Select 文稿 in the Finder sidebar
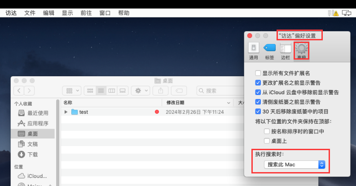The height and width of the screenshot is (186, 356). click(x=33, y=144)
